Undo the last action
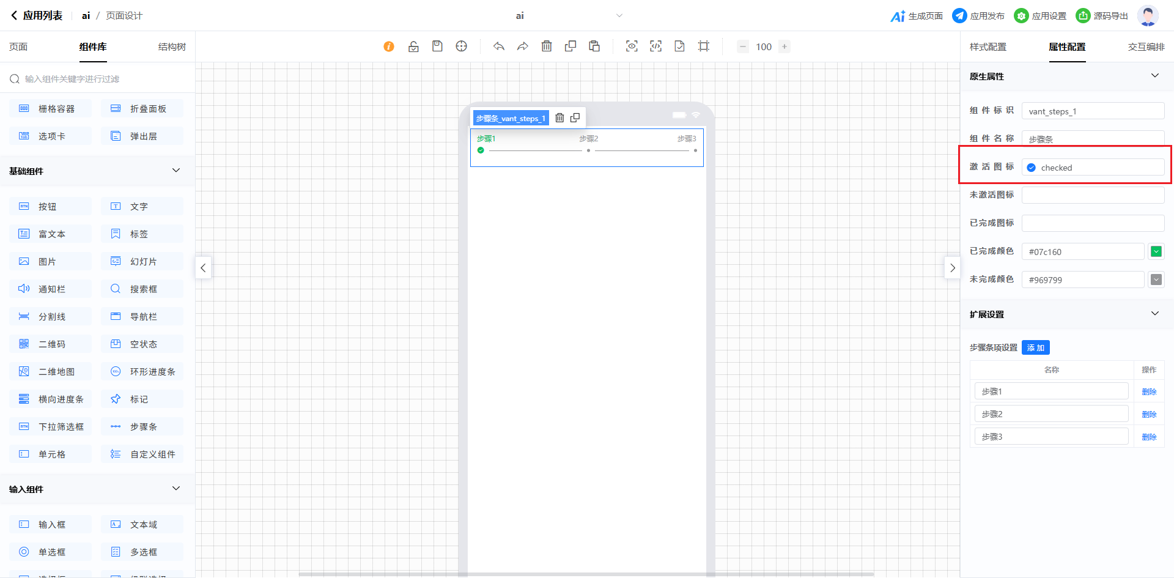Image resolution: width=1174 pixels, height=578 pixels. pyautogui.click(x=499, y=46)
